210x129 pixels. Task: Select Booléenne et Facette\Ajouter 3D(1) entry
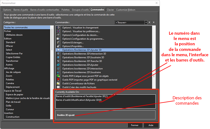point(82,96)
